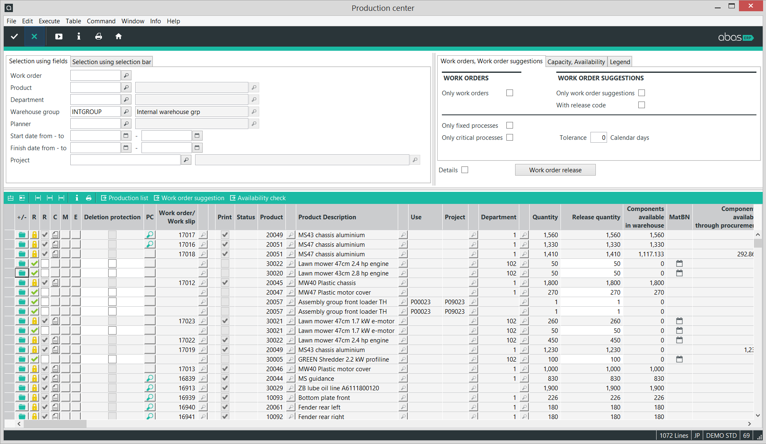
Task: Click the play/execute toolbar icon
Action: click(x=59, y=37)
